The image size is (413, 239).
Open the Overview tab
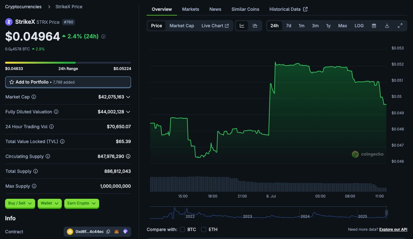(x=162, y=9)
